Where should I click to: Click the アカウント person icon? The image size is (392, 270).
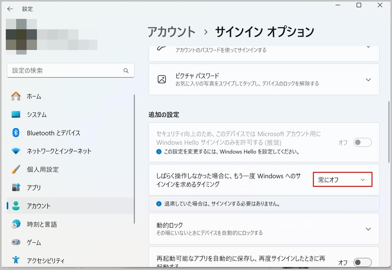click(16, 206)
